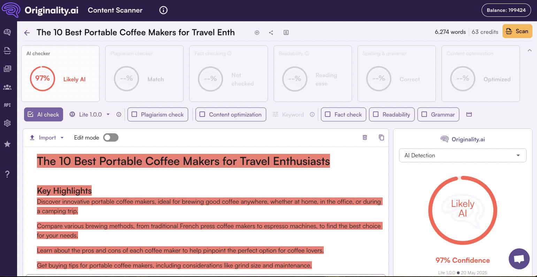537x277 pixels.
Task: Click the Likely AI confidence ring
Action: [462, 210]
